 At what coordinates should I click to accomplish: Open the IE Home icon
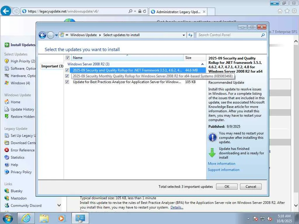[280, 11]
